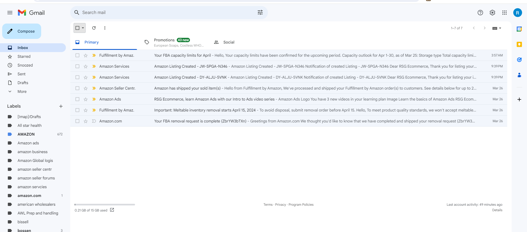The width and height of the screenshot is (527, 232).
Task: Show search options filter icon
Action: (x=260, y=13)
